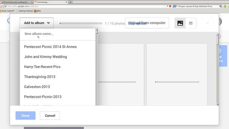Open the Bible bookmark
Viewport: 229px width, 129px height.
37,11
